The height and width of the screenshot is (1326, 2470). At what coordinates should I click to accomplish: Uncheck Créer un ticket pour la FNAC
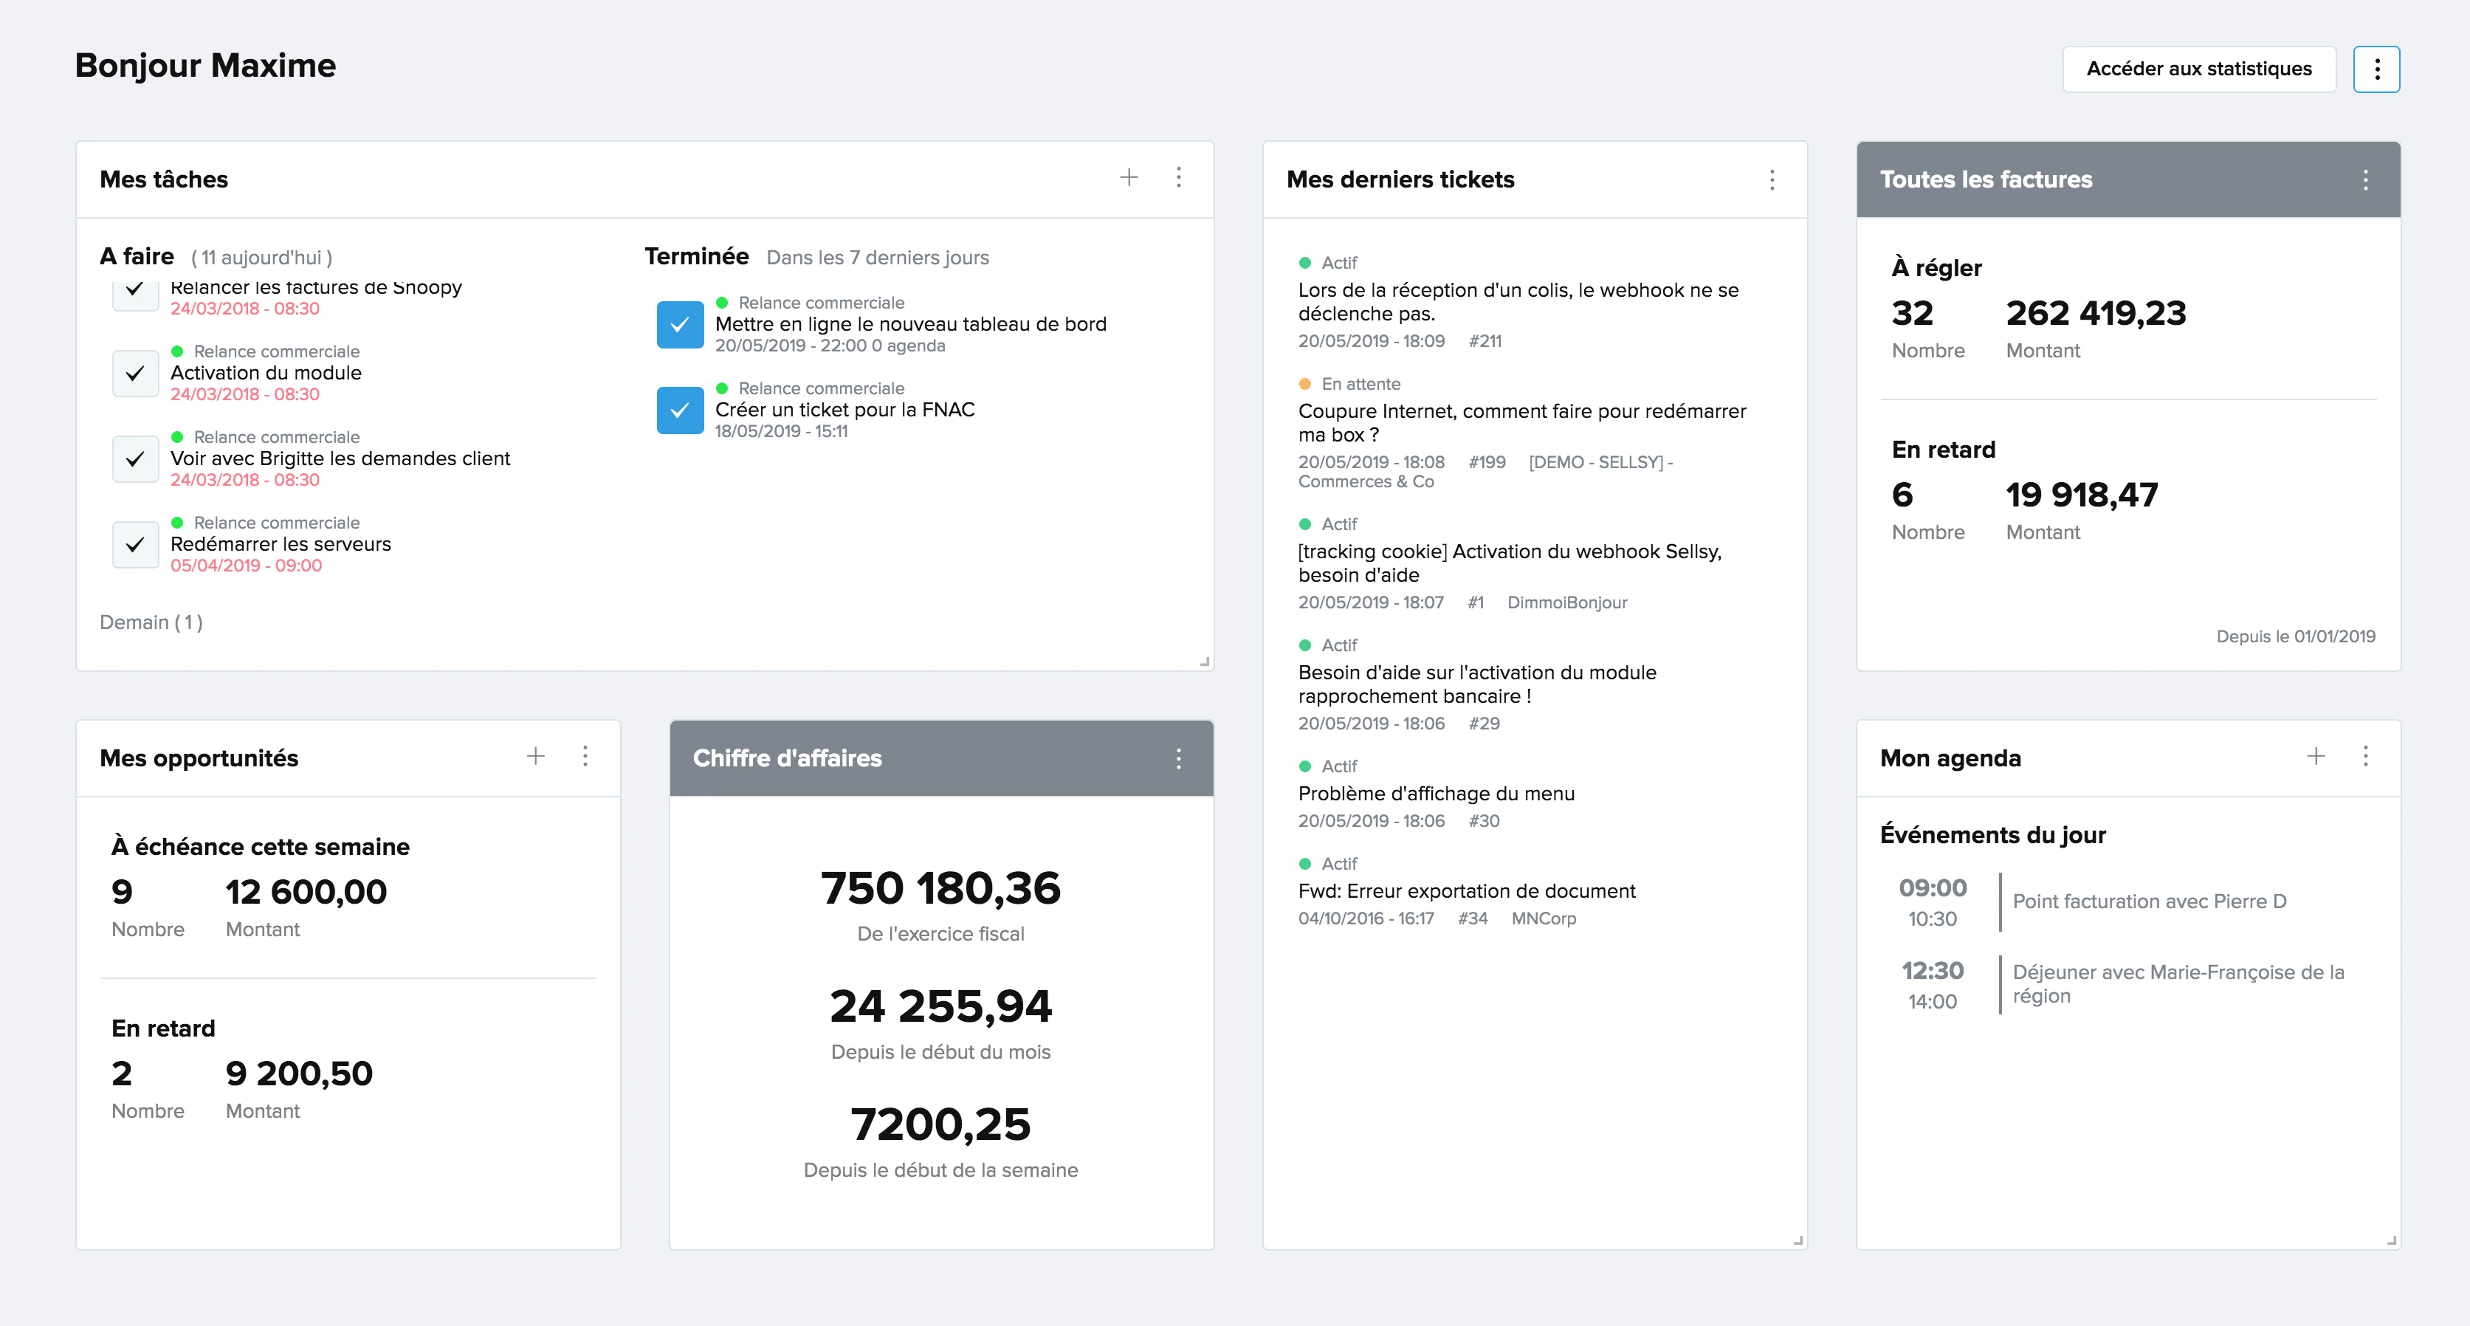pos(680,410)
